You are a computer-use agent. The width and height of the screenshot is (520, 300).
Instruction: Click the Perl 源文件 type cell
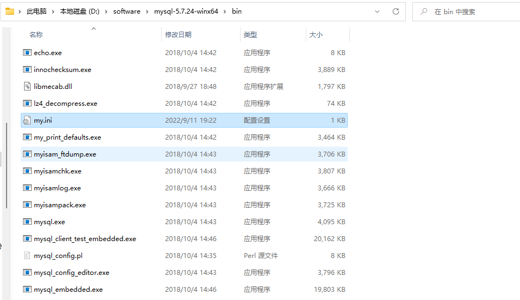point(261,255)
